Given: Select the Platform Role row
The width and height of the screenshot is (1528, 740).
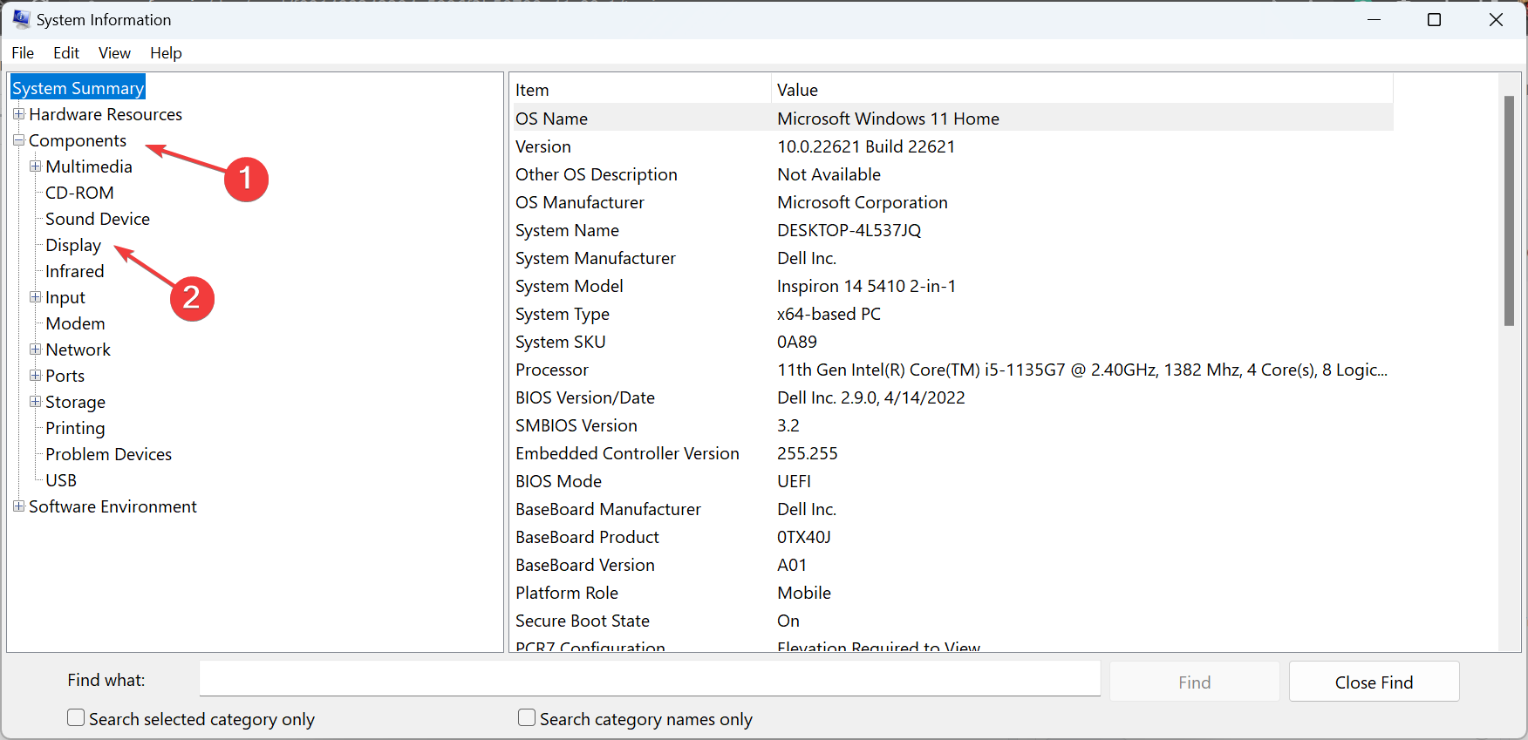Looking at the screenshot, I should tap(953, 593).
